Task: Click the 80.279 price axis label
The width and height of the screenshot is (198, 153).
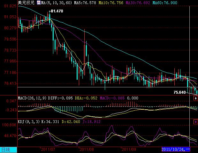Action: [10, 28]
